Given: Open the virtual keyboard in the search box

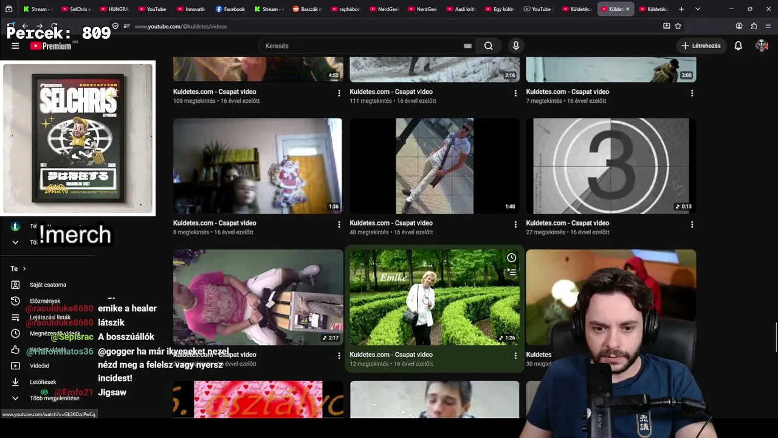Looking at the screenshot, I should [x=467, y=46].
